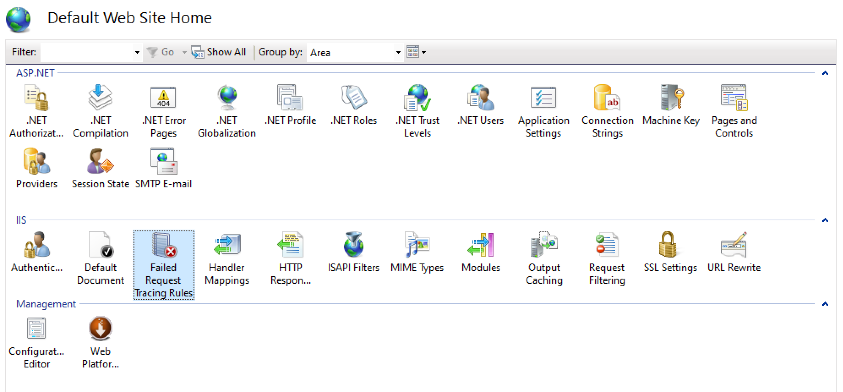The width and height of the screenshot is (843, 392).
Task: Click the ASP.NET group header
Action: point(35,73)
